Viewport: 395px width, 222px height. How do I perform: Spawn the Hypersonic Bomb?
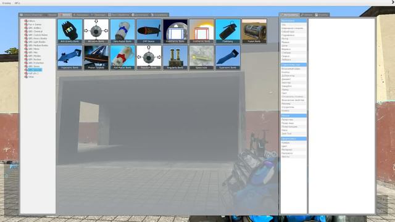coord(70,57)
